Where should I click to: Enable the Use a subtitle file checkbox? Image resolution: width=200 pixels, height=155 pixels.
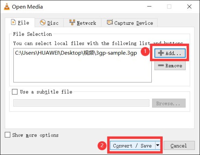pyautogui.click(x=15, y=92)
